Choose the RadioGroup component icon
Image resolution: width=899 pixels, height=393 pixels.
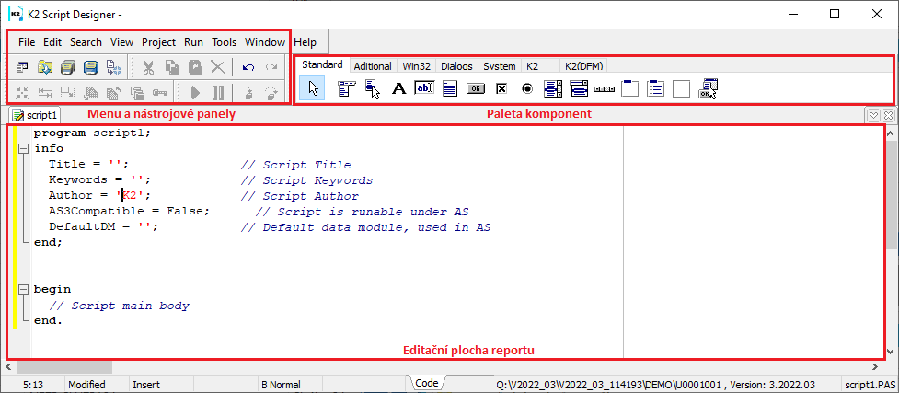(655, 88)
